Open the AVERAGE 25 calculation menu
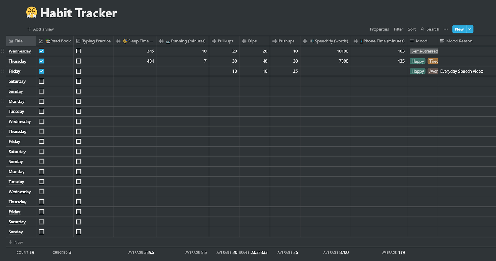The image size is (496, 261). click(x=288, y=252)
